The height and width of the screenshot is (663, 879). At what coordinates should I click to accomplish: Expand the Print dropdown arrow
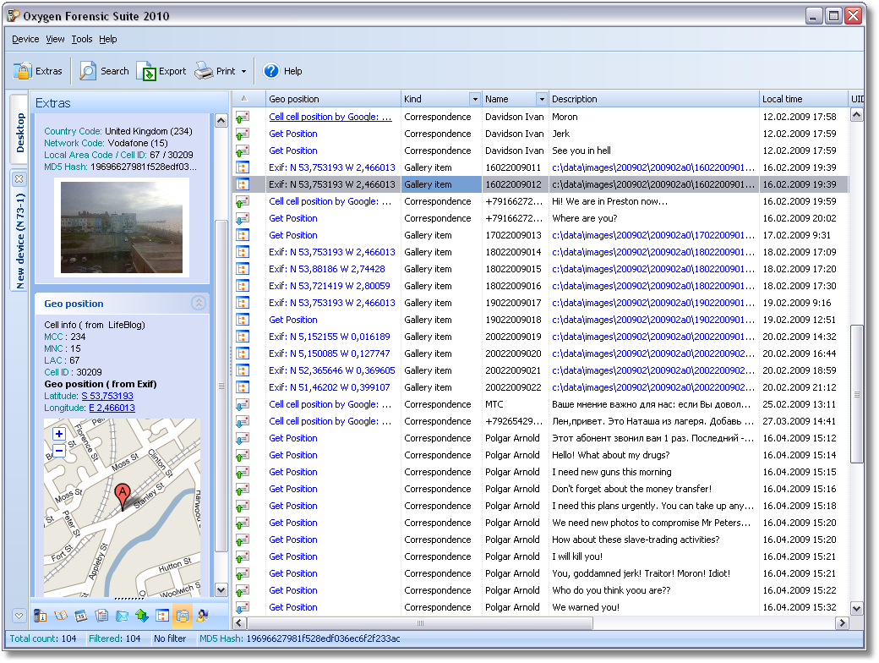(x=244, y=72)
